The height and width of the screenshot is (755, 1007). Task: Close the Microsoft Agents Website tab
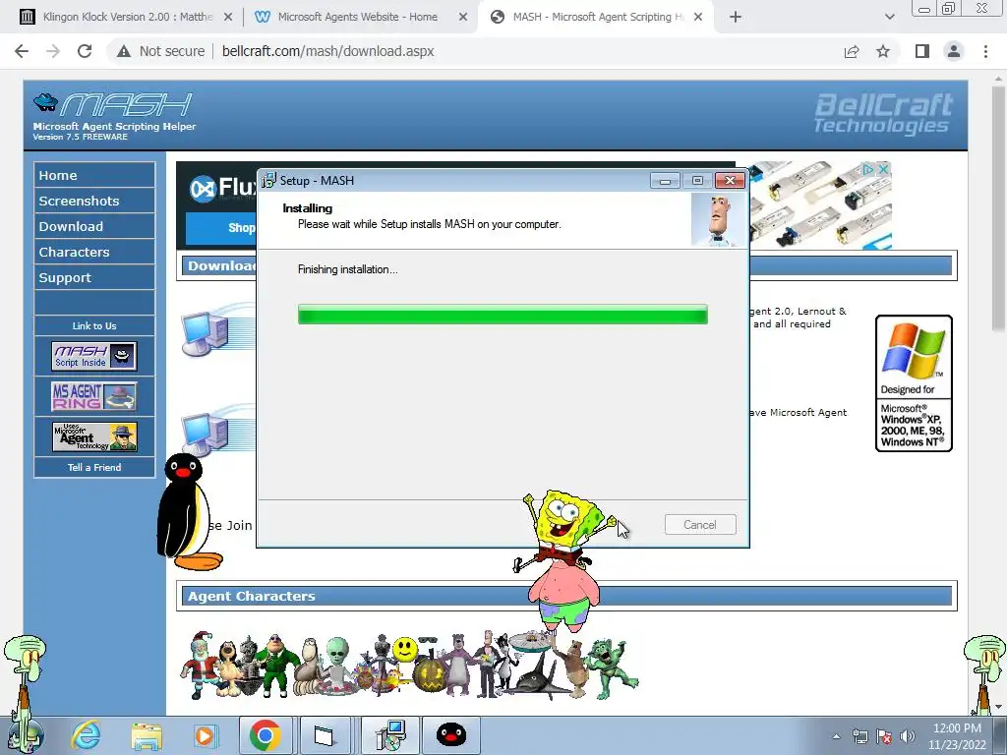[463, 17]
